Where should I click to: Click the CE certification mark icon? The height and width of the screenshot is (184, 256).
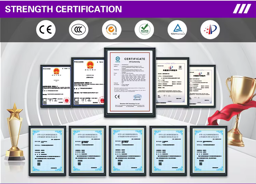46,30
